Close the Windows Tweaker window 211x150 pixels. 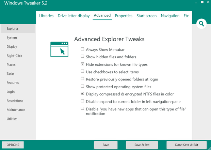click(208, 2)
